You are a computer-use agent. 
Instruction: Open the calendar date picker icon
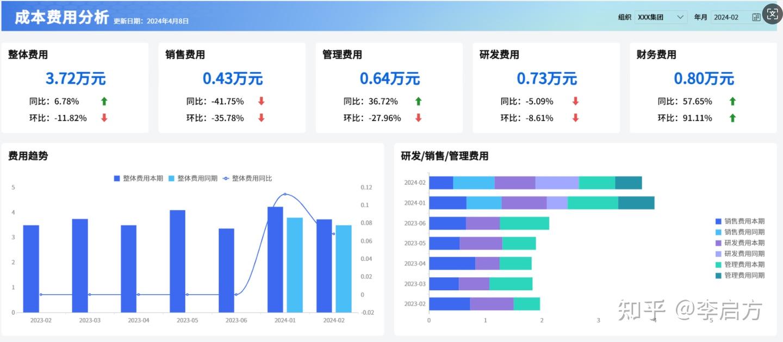pos(756,17)
